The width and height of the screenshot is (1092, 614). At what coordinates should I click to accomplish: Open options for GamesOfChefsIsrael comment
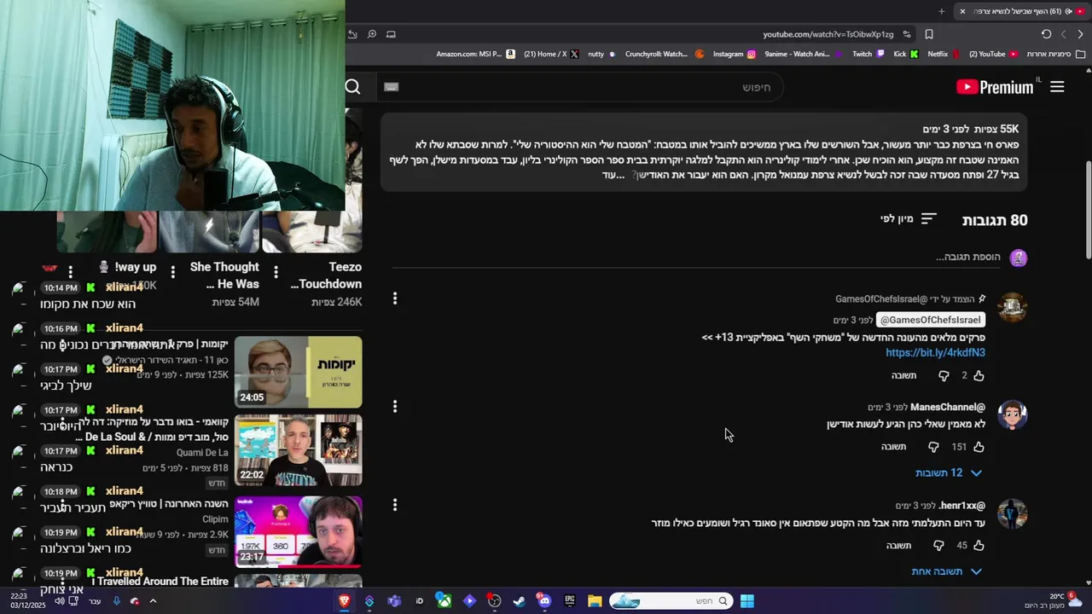pos(394,298)
